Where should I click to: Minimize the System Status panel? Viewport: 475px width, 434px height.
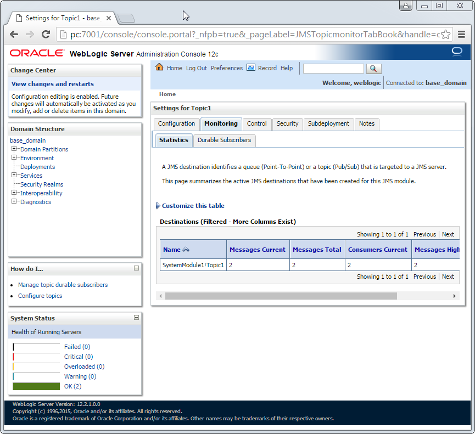tap(136, 318)
